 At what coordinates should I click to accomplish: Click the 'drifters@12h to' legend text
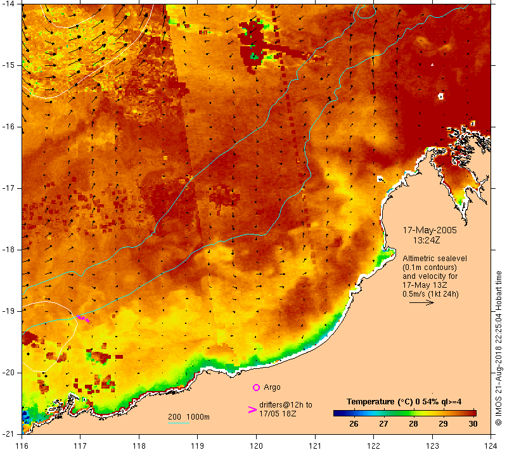click(286, 405)
